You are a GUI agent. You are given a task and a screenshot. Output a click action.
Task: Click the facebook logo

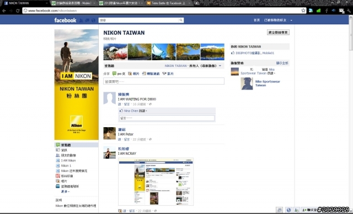point(65,20)
